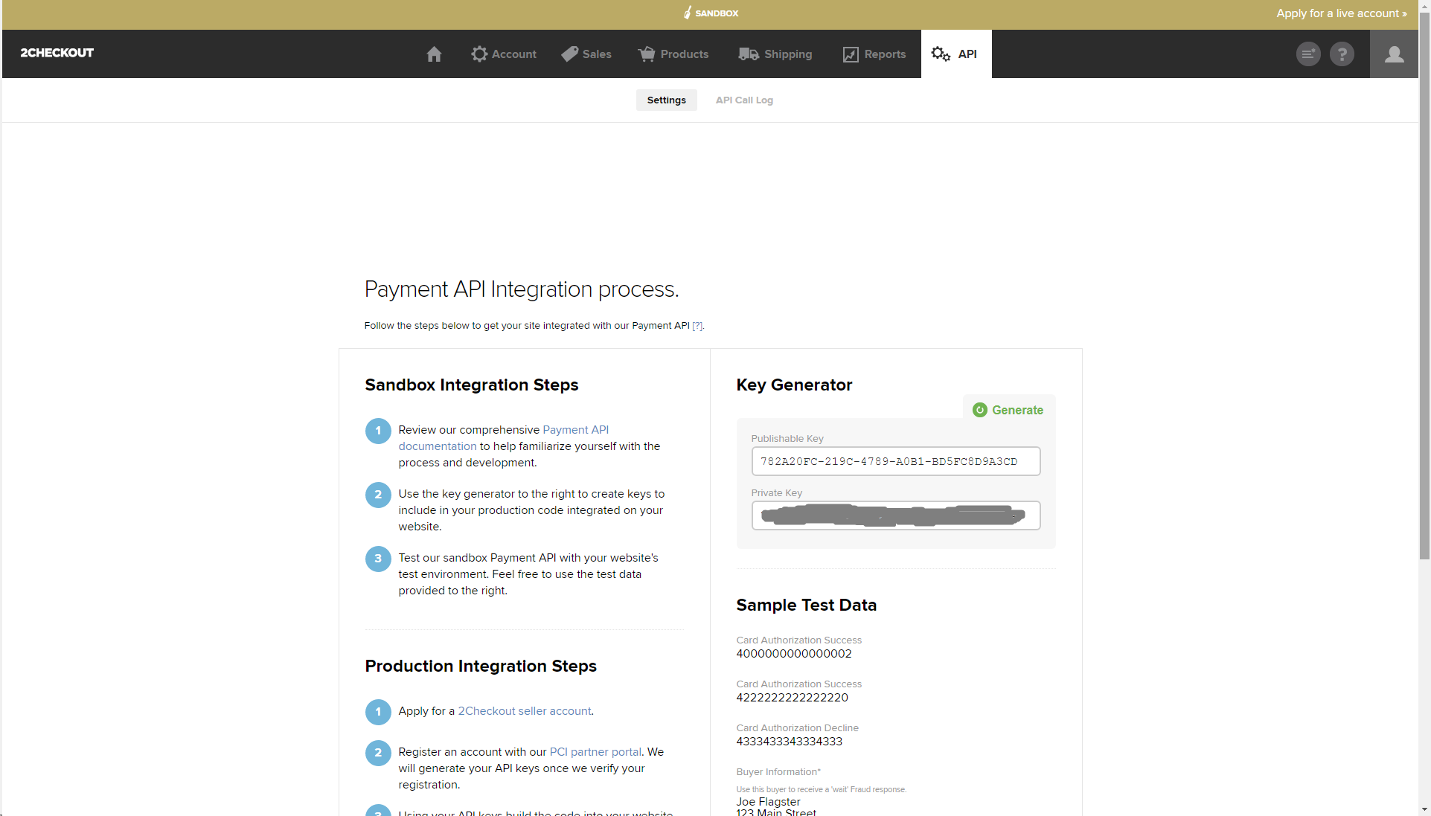Click the Sales tag icon
Image resolution: width=1431 pixels, height=816 pixels.
(x=569, y=54)
